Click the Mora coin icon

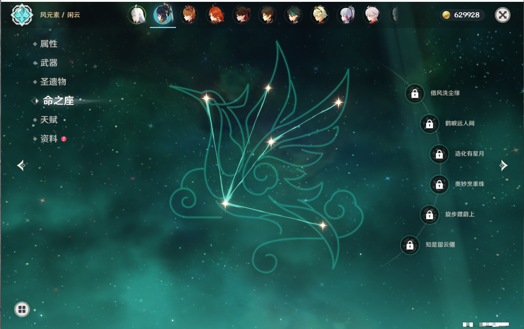[446, 15]
